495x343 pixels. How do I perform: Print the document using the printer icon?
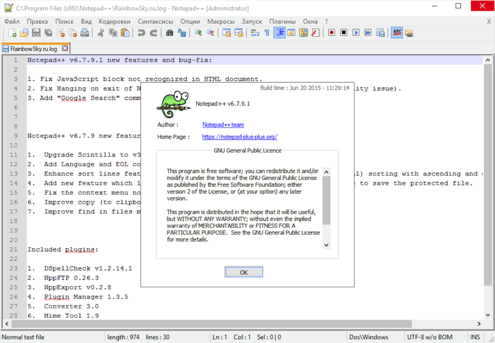click(85, 33)
